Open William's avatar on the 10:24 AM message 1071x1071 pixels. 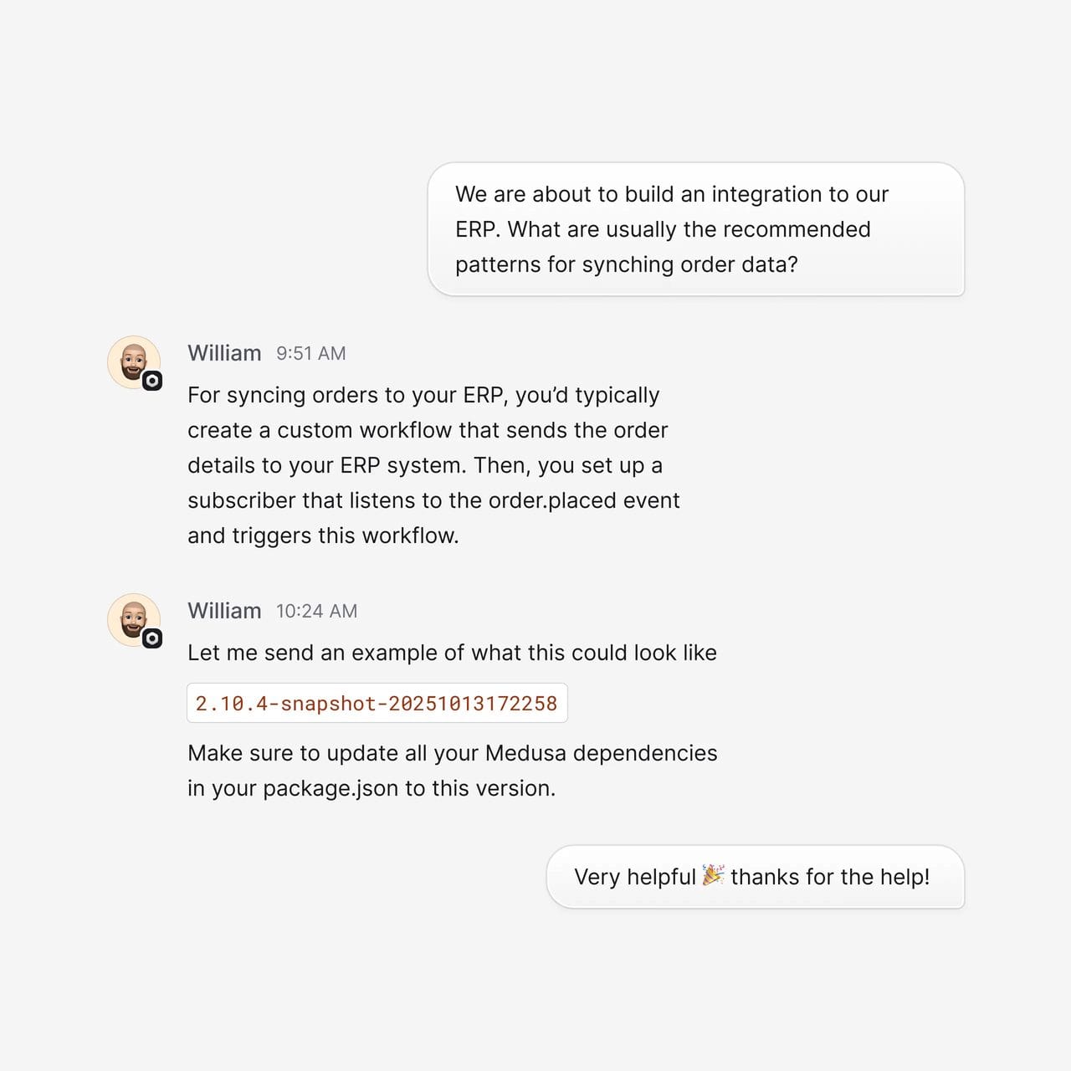coord(134,620)
